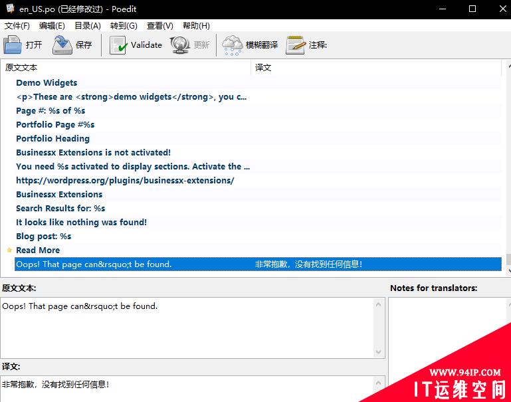The image size is (511, 402).
Task: Open the 文件(F) menu
Action: coord(17,26)
